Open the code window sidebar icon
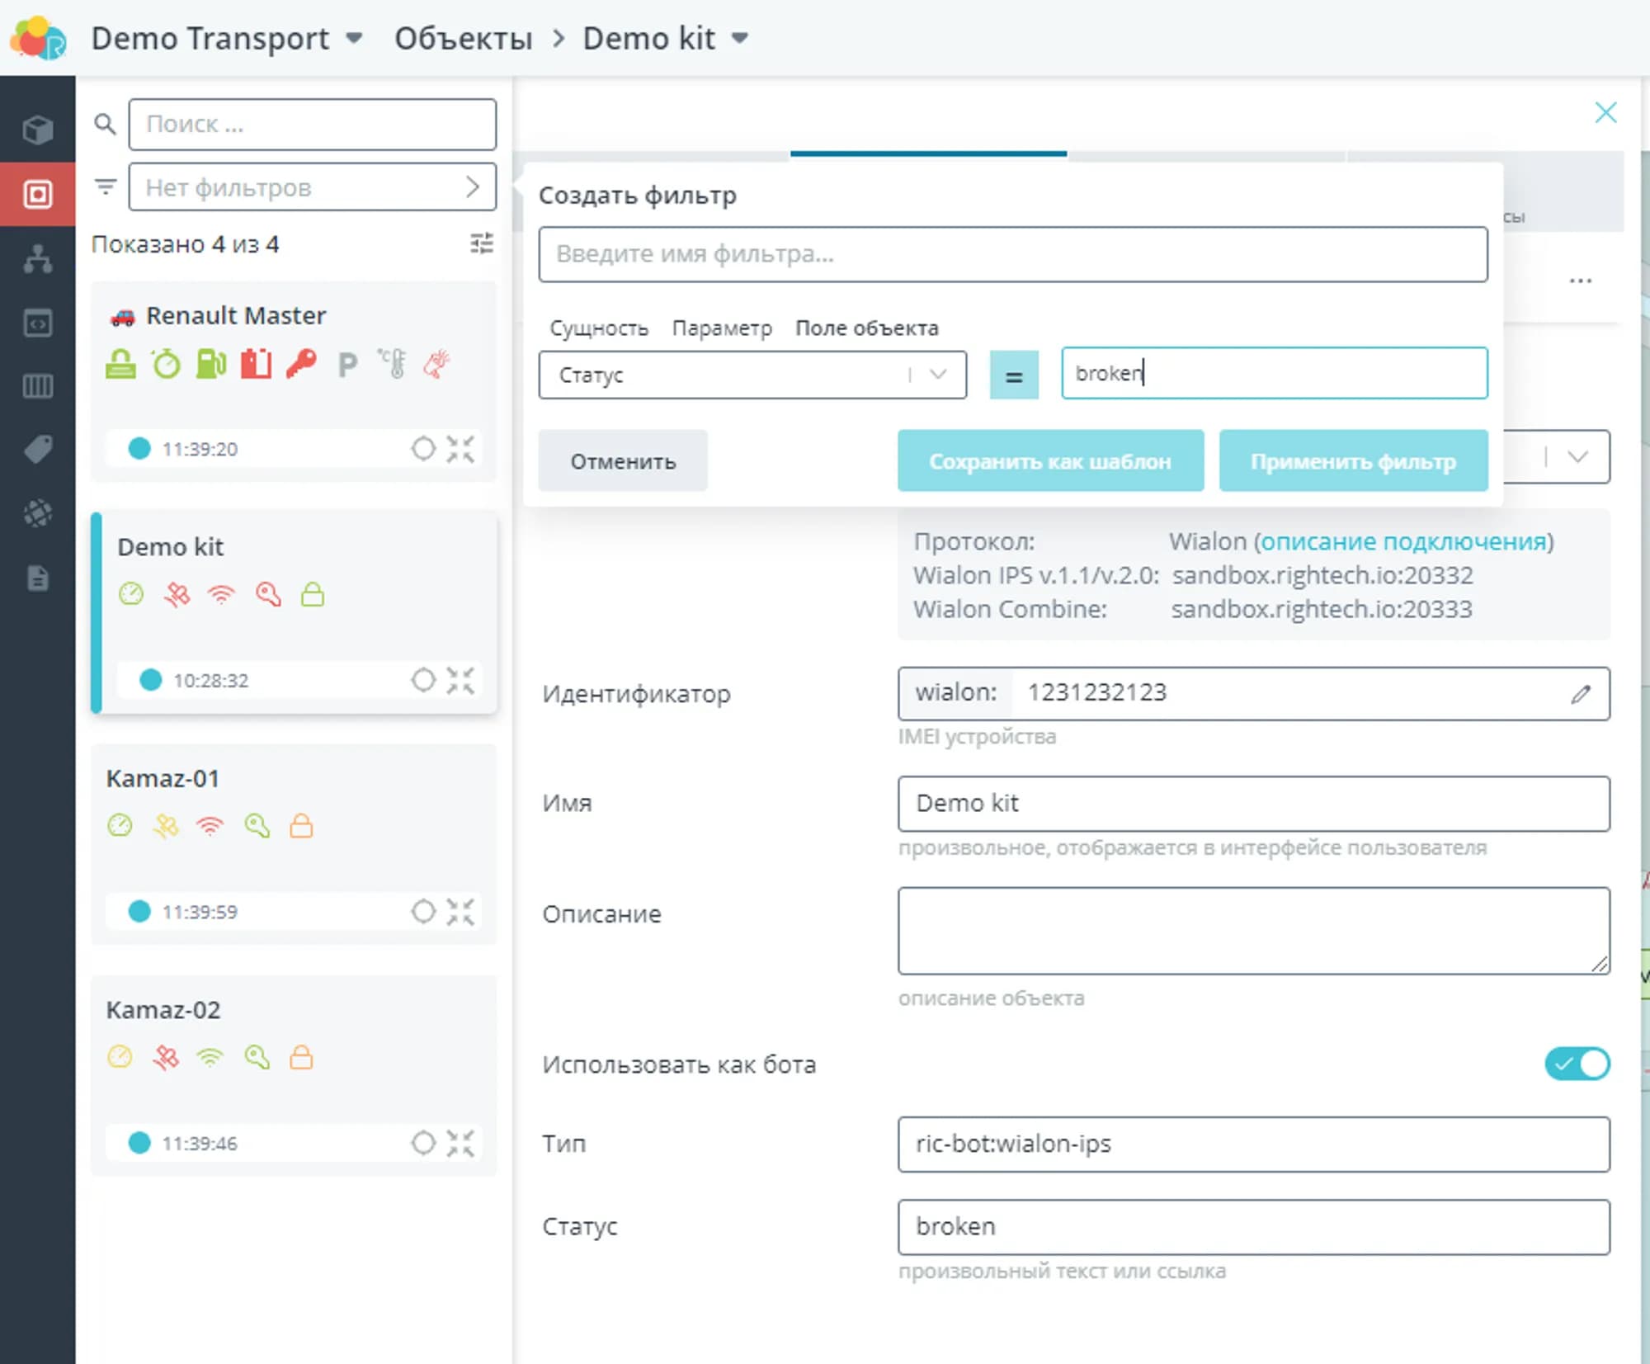This screenshot has width=1650, height=1364. [x=37, y=323]
